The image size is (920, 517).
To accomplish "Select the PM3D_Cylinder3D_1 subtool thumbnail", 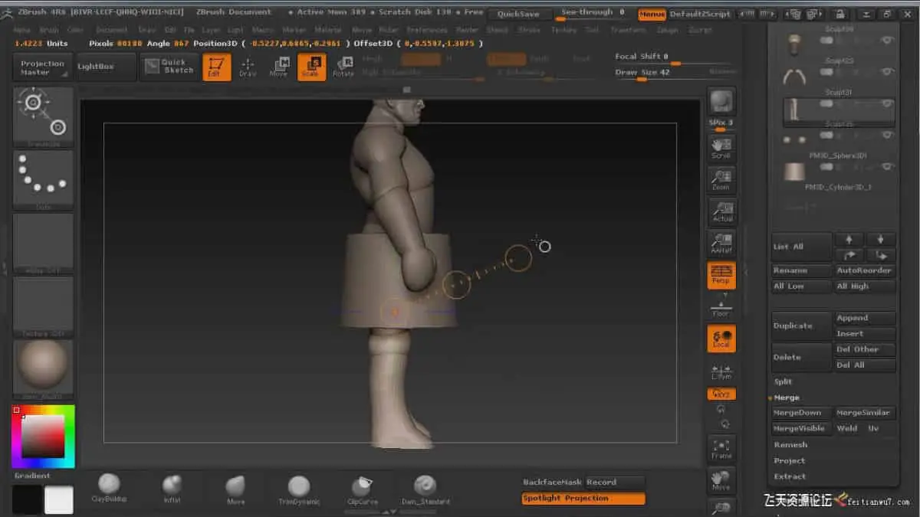I will pos(794,172).
